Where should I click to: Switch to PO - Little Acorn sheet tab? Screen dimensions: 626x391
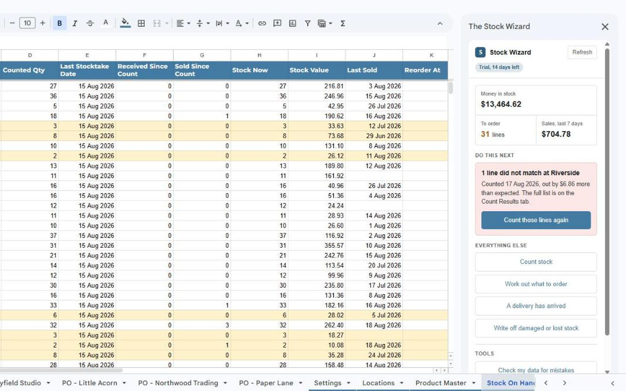point(89,383)
